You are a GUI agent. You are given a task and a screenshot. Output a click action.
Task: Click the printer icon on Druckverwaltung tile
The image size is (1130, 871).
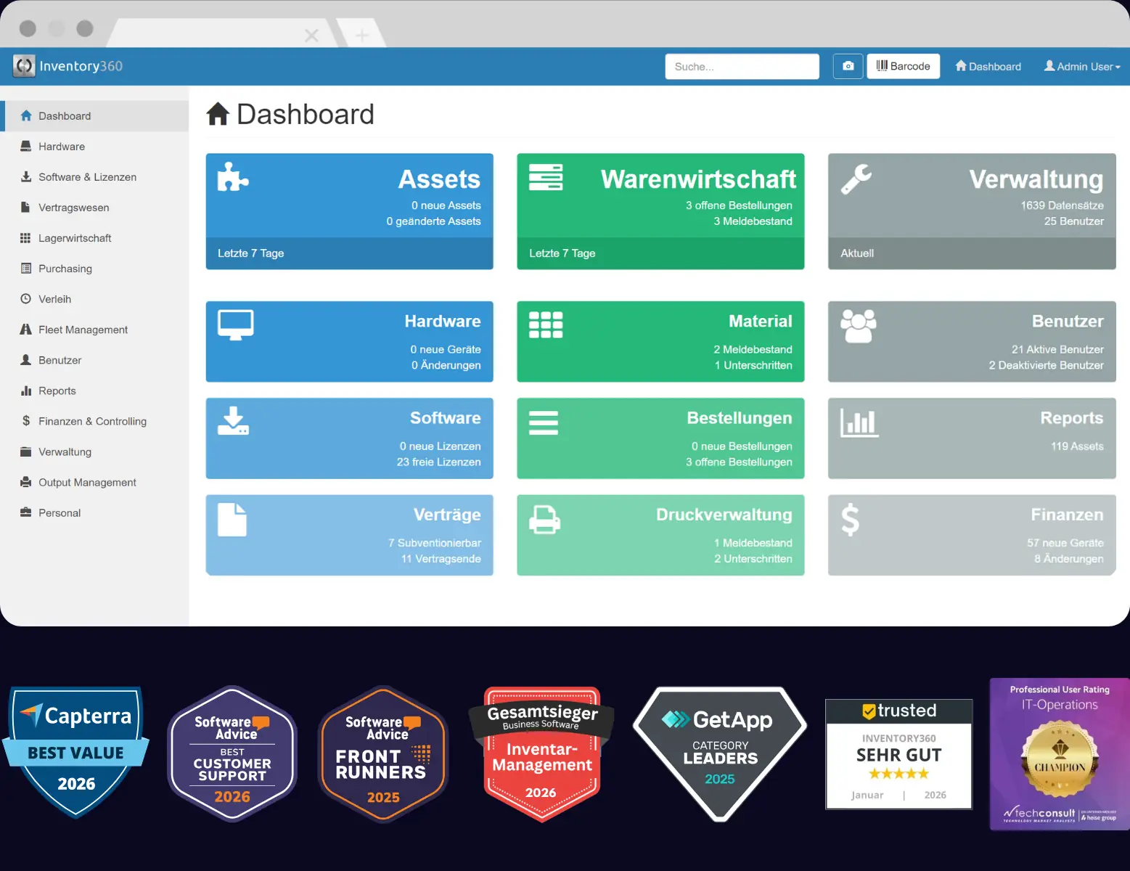[544, 520]
